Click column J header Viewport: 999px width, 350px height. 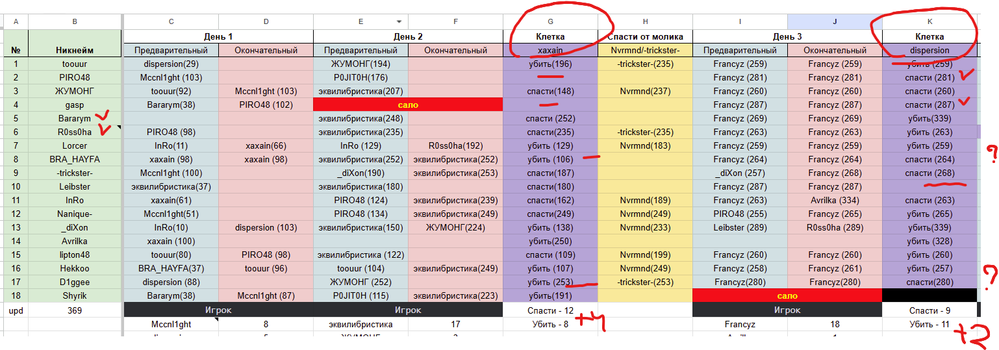click(835, 22)
